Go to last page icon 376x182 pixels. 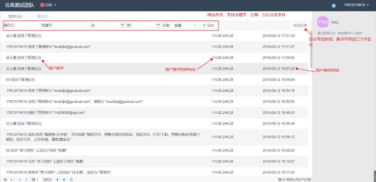pos(64,180)
